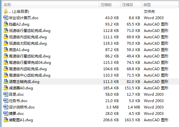
Task: Select file name 设计说明书.doc
Action: coord(22,107)
